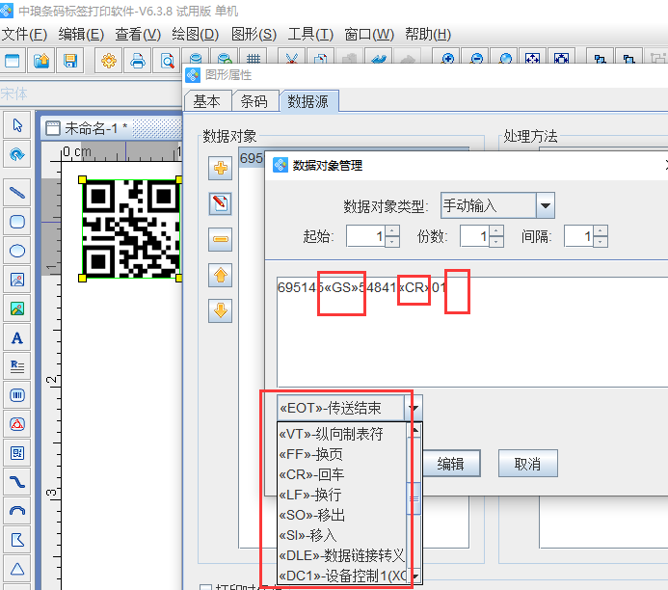Click the edit data object pencil icon
The image size is (668, 590).
point(221,203)
